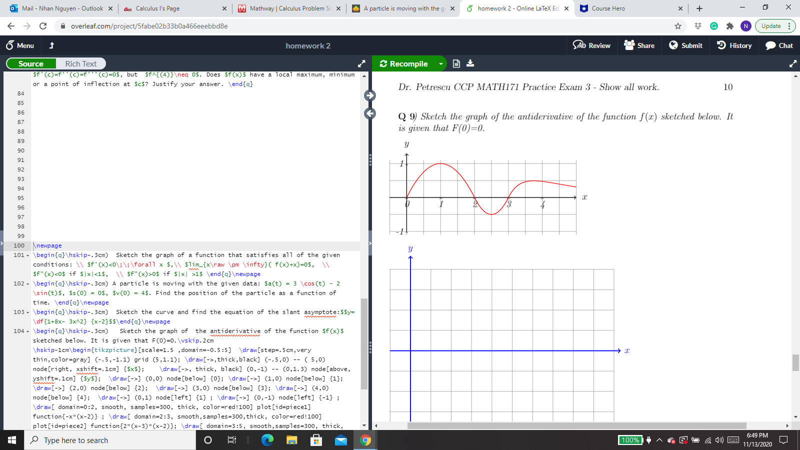
Task: Click the PDF horizontal scrollbar
Action: point(576,426)
